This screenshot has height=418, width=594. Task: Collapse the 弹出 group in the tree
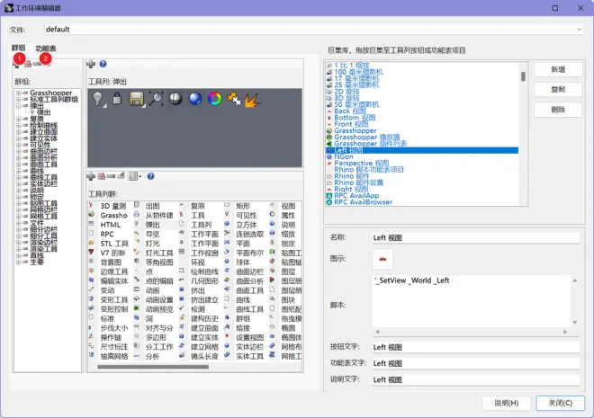click(x=18, y=106)
